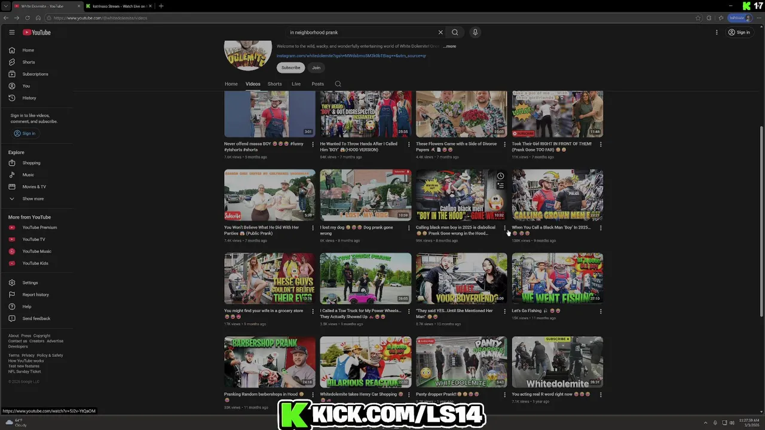Select the Videos tab

[253, 84]
